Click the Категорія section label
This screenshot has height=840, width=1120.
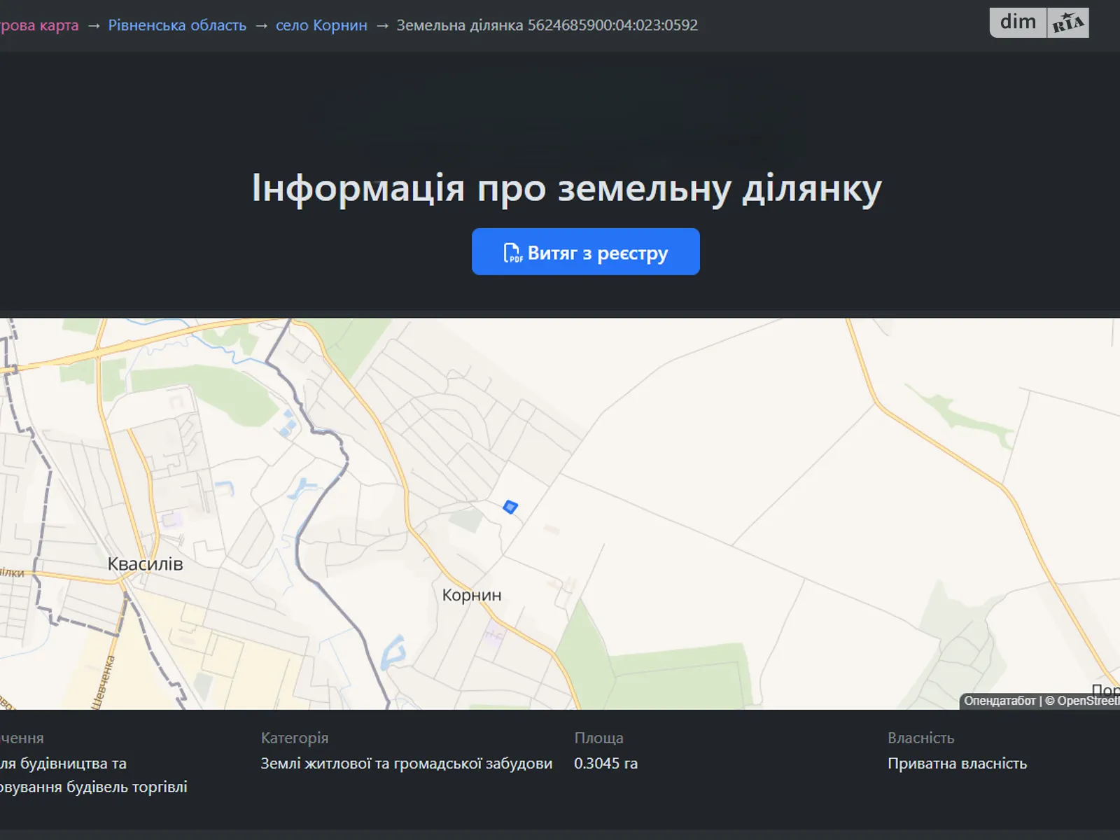(x=295, y=737)
